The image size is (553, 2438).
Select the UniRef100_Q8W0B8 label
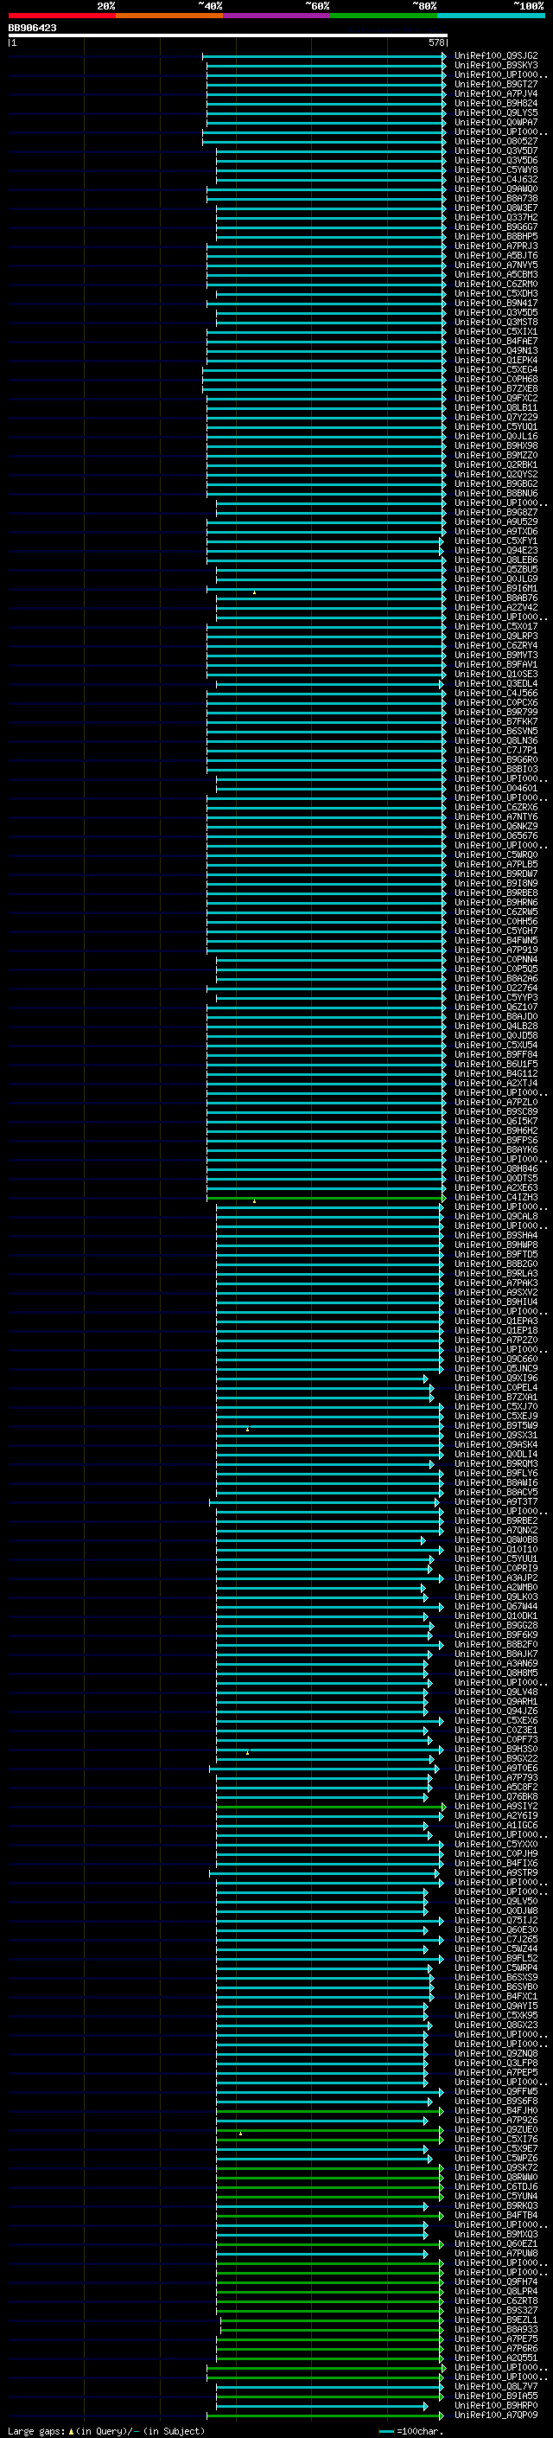(x=496, y=1539)
